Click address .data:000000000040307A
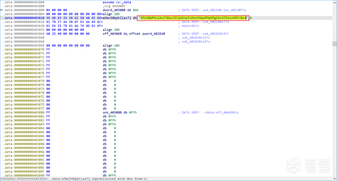 tap(24, 89)
